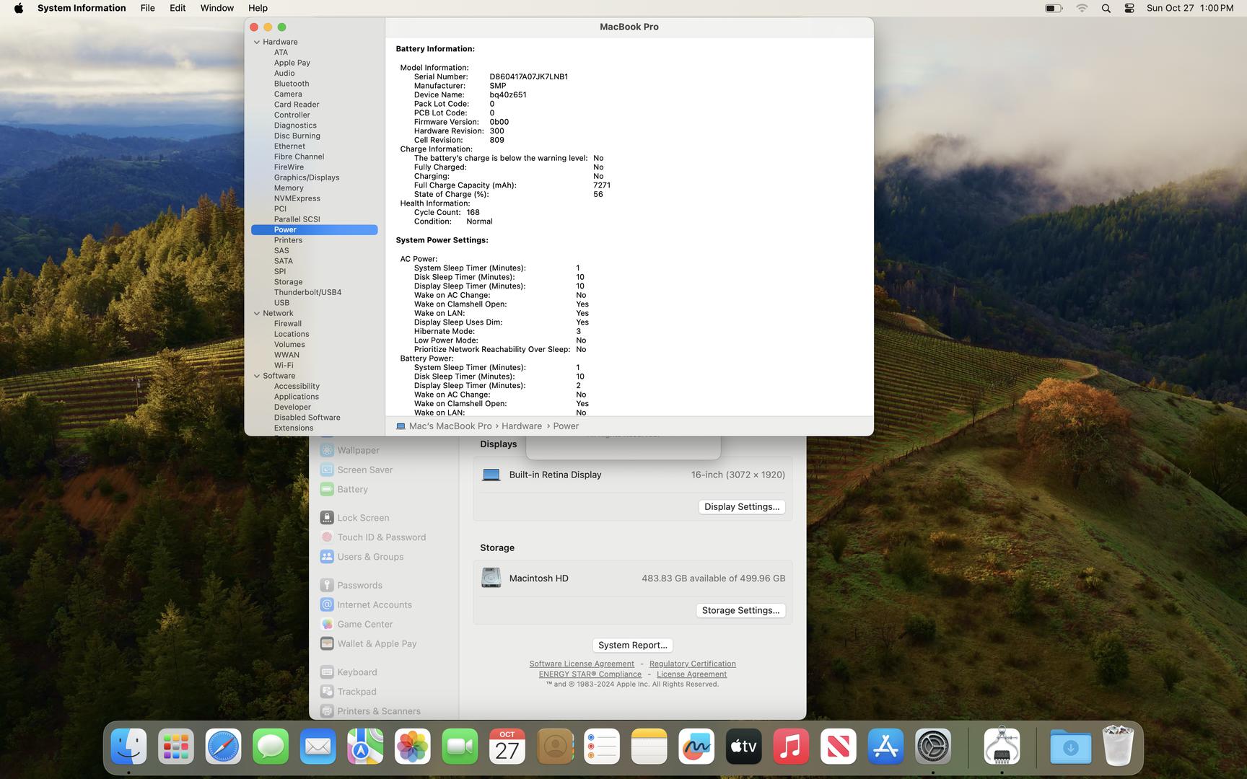Open ENERGY STAR Compliance link
Viewport: 1247px width, 779px height.
tap(590, 674)
